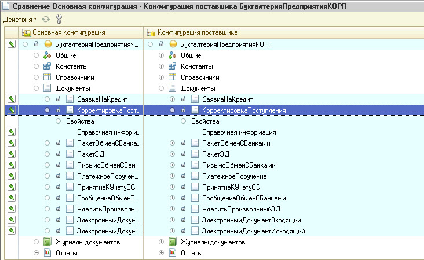Click the yellow sphere icon of main configuration root
The width and height of the screenshot is (424, 260).
click(x=48, y=44)
